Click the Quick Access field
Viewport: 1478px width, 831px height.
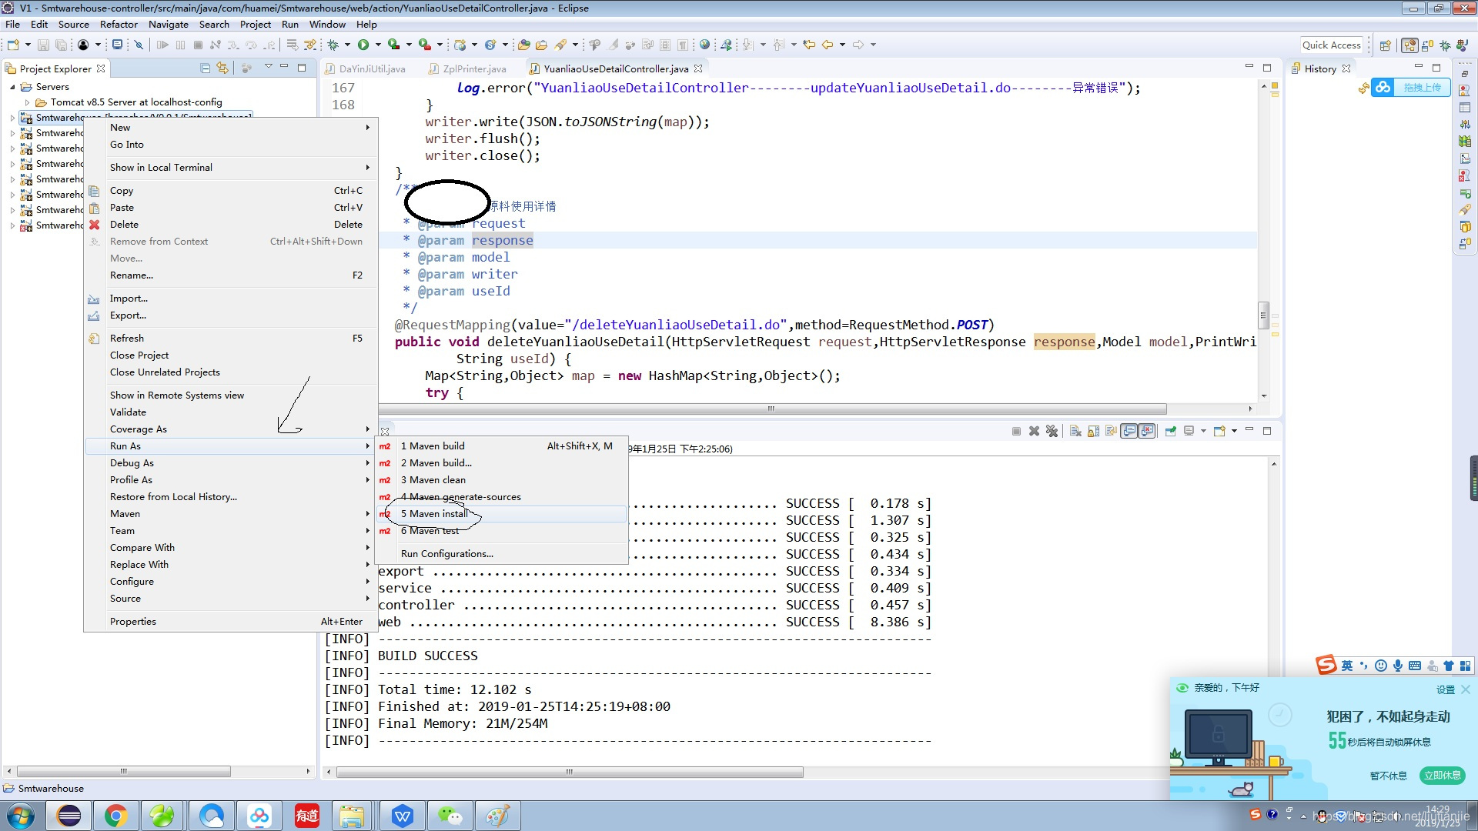(x=1332, y=45)
